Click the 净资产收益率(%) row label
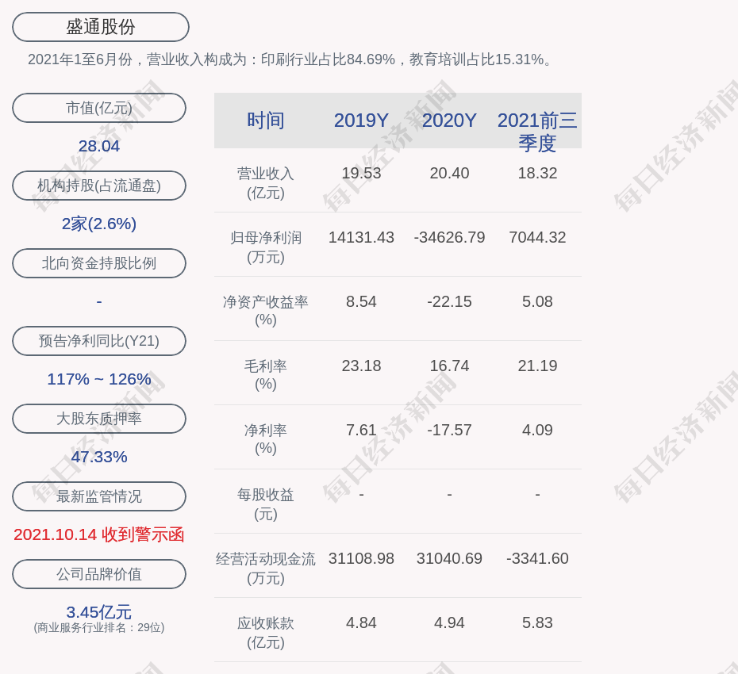738x674 pixels. click(x=266, y=311)
